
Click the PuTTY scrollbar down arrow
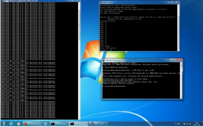click(x=178, y=50)
